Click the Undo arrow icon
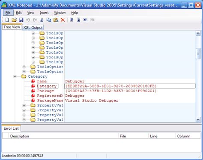Image resolution: width=203 pixels, height=160 pixels. (28, 20)
